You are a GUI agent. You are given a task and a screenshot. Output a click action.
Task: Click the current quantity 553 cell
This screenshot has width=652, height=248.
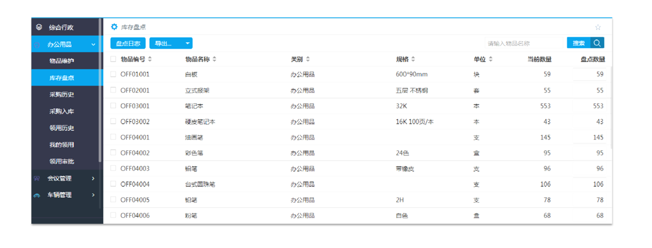(545, 106)
